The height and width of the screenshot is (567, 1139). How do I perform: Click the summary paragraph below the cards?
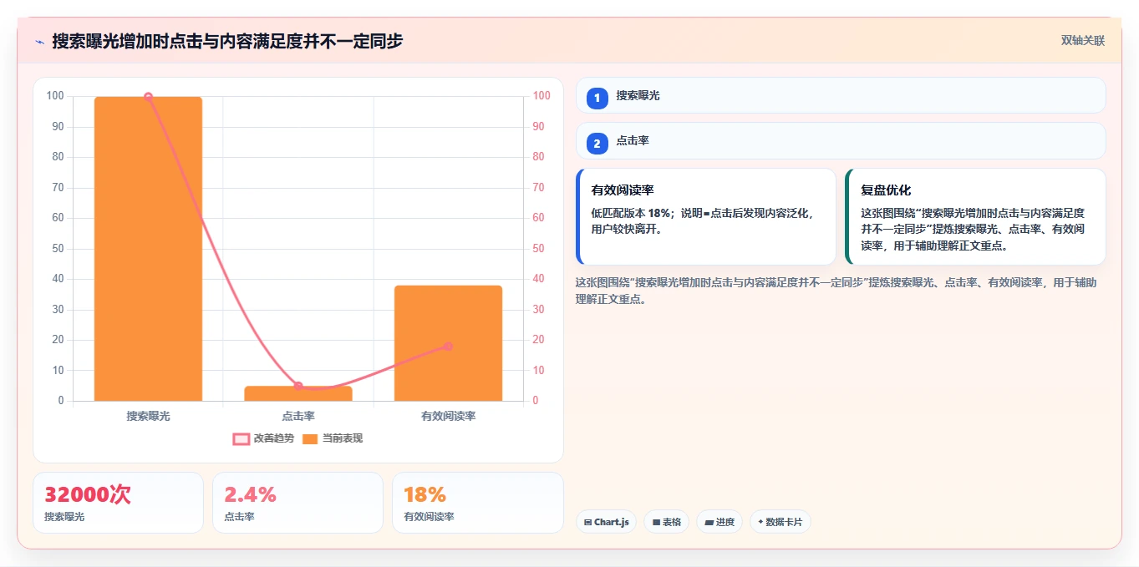click(x=836, y=291)
